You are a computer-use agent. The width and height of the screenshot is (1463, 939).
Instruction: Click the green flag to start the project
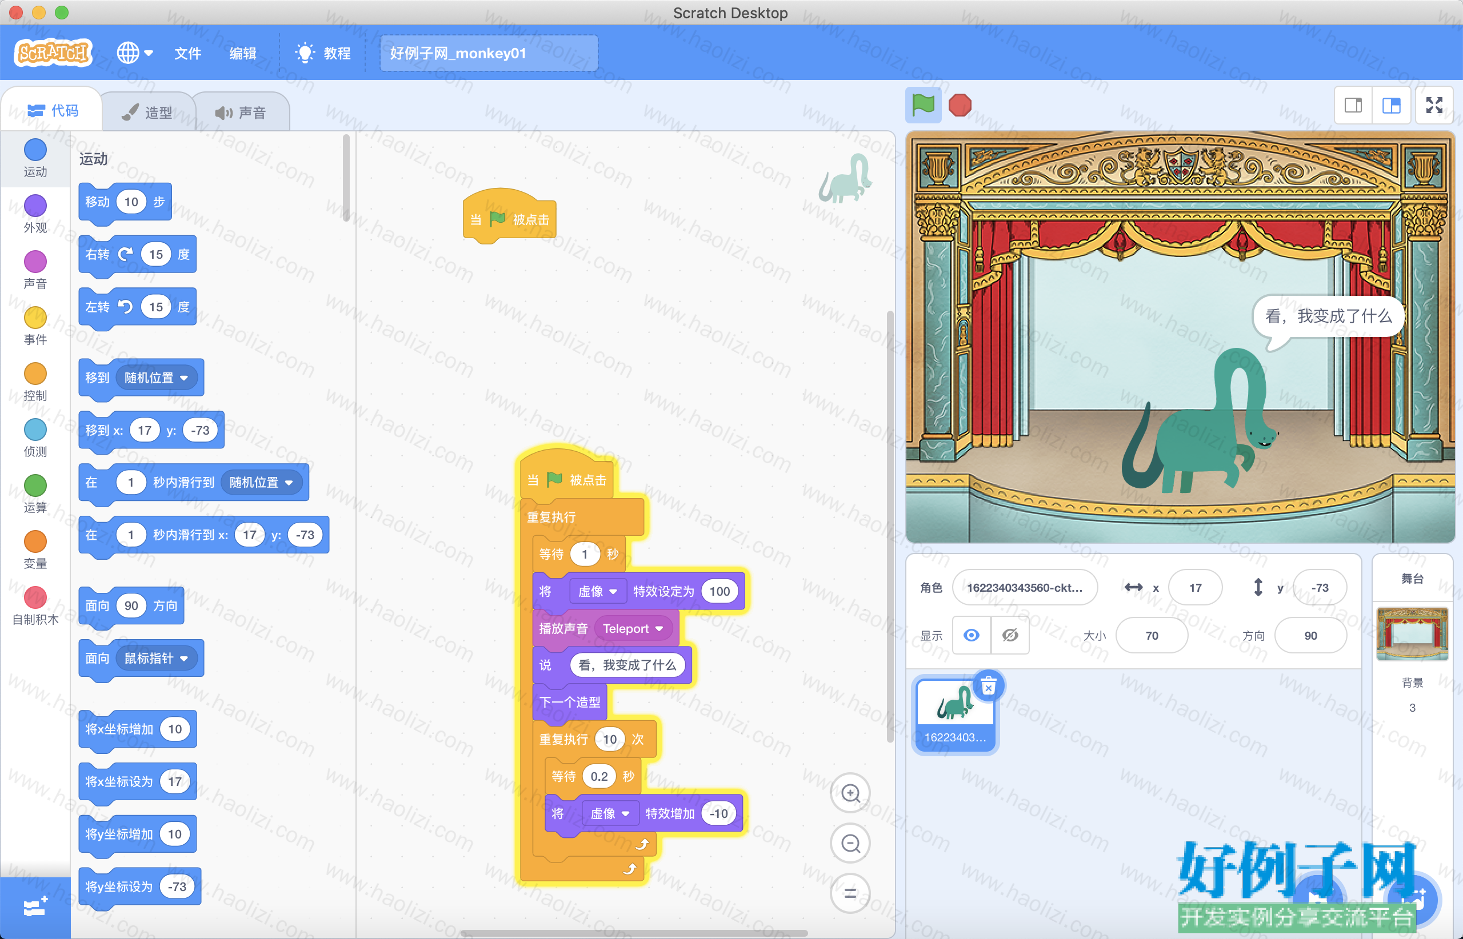[x=923, y=105]
